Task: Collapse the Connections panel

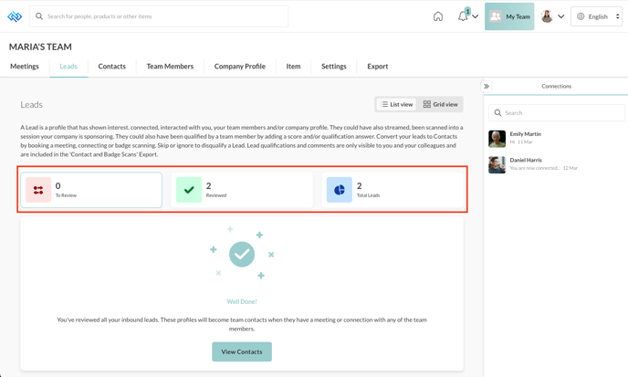Action: point(487,87)
